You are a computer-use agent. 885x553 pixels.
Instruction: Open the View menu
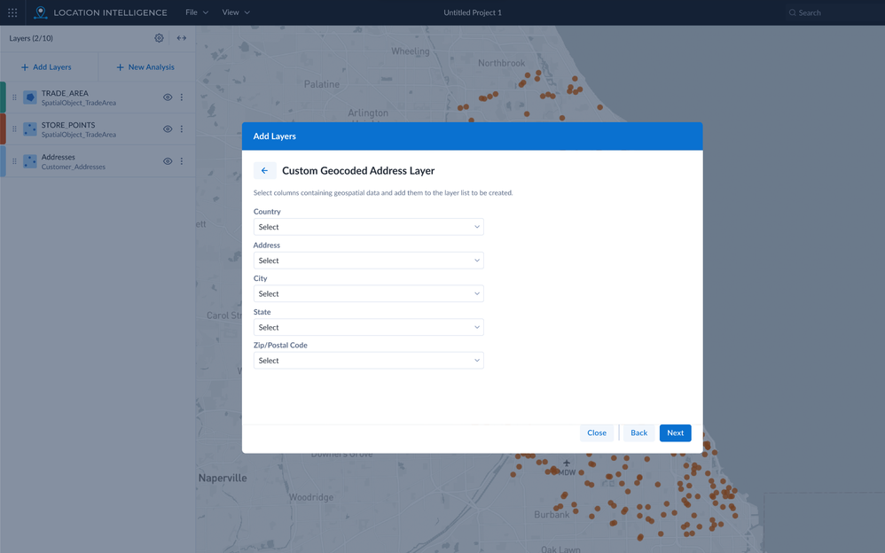pyautogui.click(x=232, y=12)
